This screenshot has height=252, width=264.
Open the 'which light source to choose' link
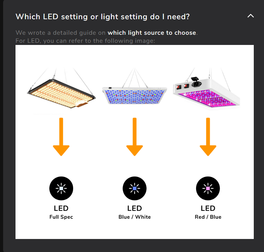pyautogui.click(x=152, y=33)
